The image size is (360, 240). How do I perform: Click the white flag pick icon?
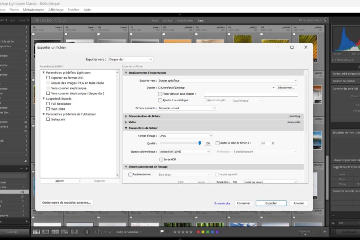[162, 232]
